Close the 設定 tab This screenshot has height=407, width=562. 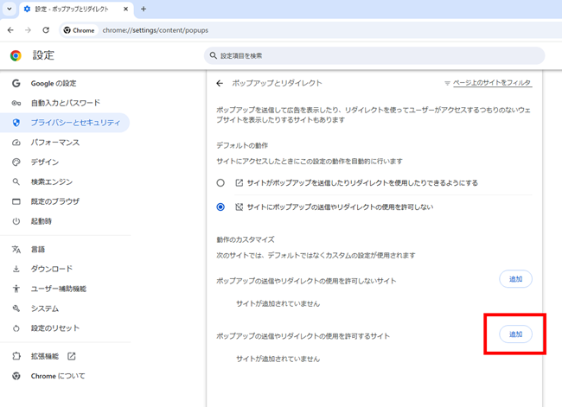pyautogui.click(x=126, y=9)
